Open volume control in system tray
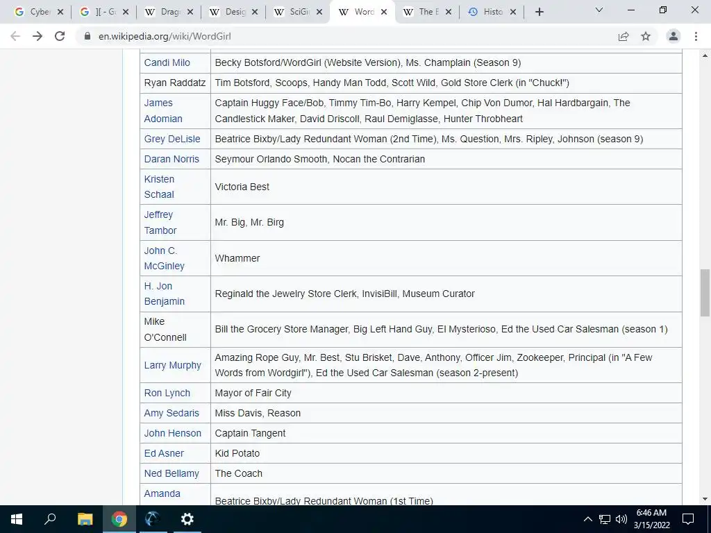Viewport: 711px width, 533px height. coord(621,519)
